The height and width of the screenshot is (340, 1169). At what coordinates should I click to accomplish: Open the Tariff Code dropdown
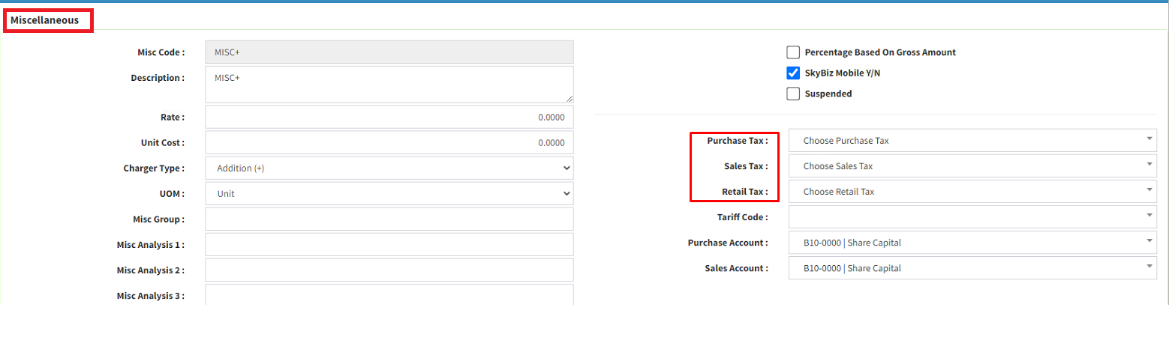point(972,217)
